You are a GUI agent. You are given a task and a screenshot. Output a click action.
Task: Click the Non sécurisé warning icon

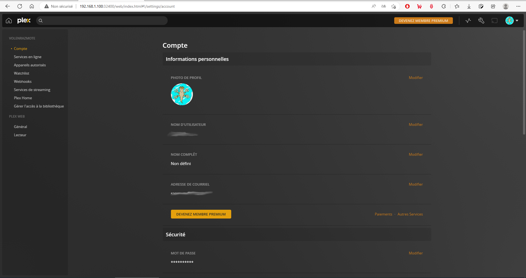pos(47,6)
